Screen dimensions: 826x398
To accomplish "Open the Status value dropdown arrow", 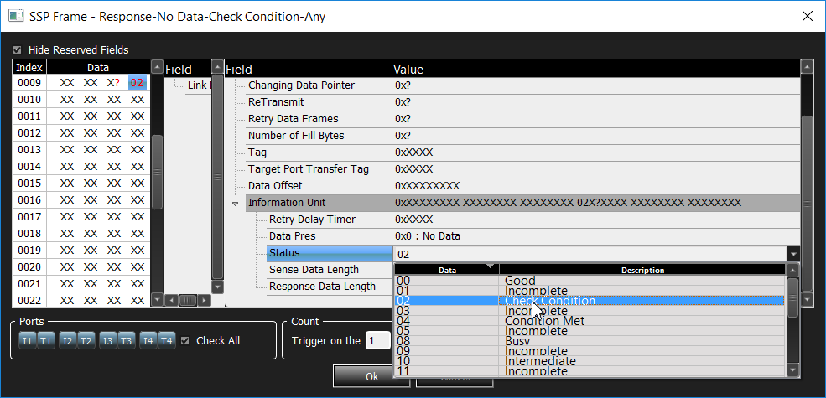I will [x=794, y=254].
